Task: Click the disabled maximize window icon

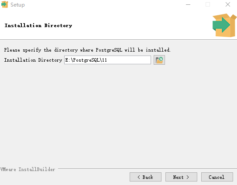Action: [208, 4]
